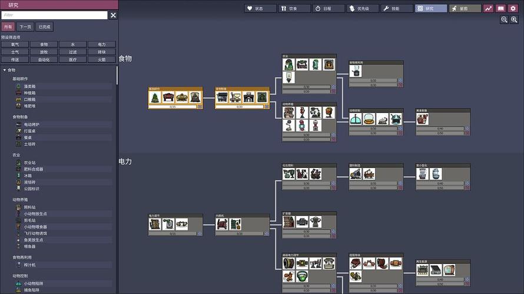The width and height of the screenshot is (524, 294).
Task: Open the 技能 tab
Action: 397,8
